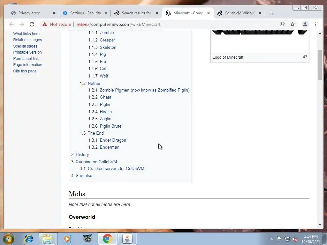Click the forward navigation arrow
Viewport: 327px width, 245px height.
click(x=22, y=24)
